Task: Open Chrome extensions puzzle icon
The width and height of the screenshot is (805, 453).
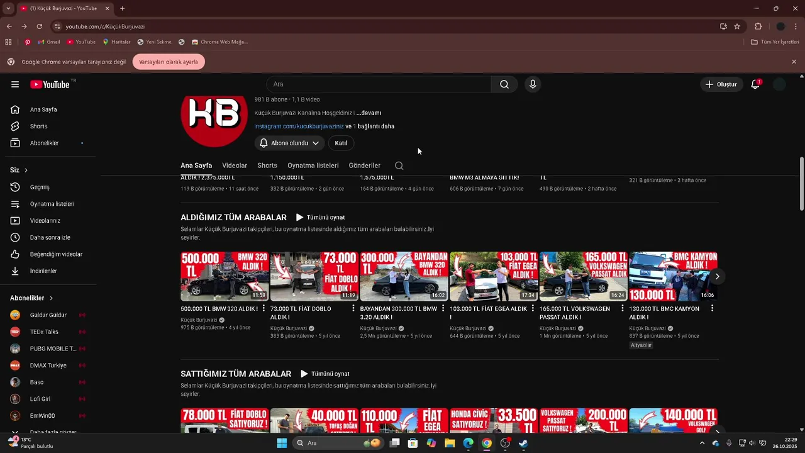Action: 758,26
